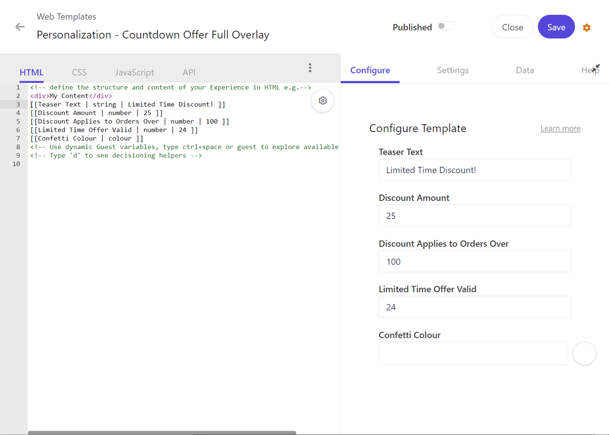Open the Help tab
This screenshot has height=435, width=609.
(x=589, y=70)
